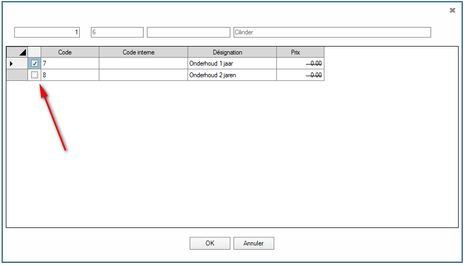Click the Code interne column header

(143, 52)
